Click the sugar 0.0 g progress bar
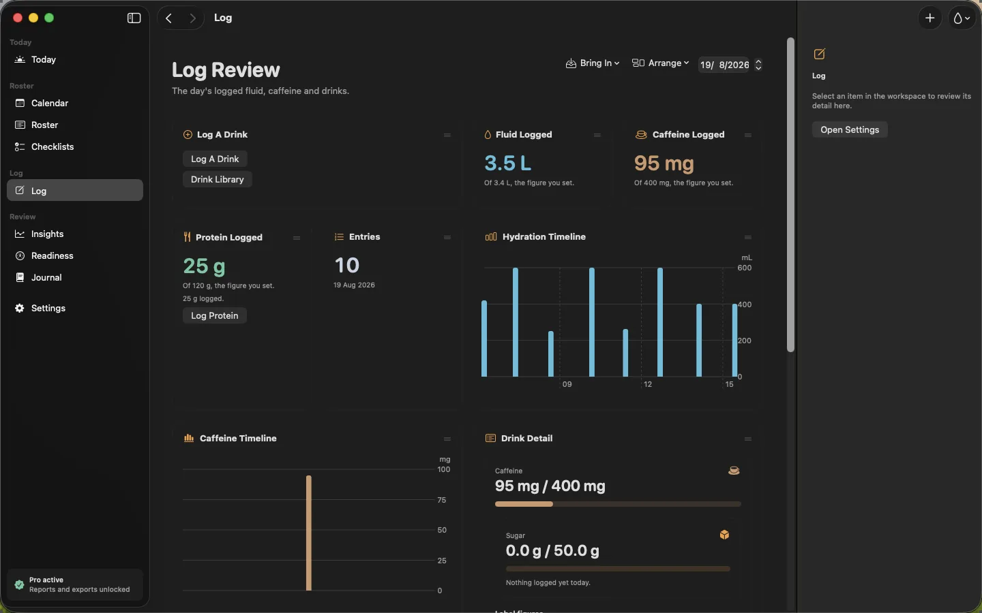 click(x=618, y=569)
